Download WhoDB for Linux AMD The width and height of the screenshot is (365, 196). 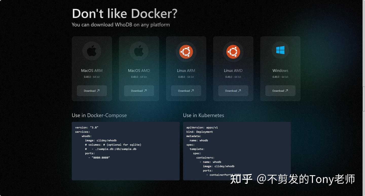pyautogui.click(x=233, y=91)
